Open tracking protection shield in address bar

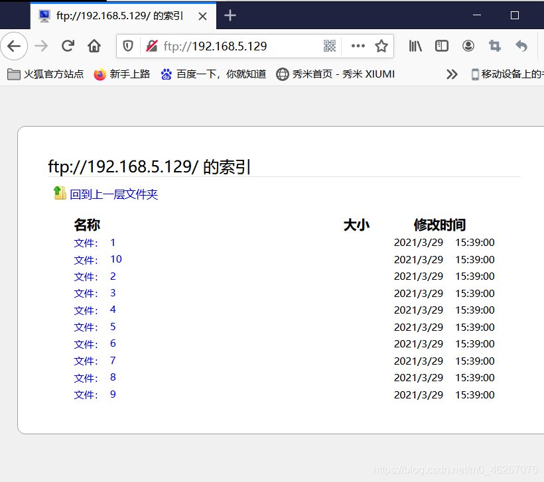[x=128, y=46]
